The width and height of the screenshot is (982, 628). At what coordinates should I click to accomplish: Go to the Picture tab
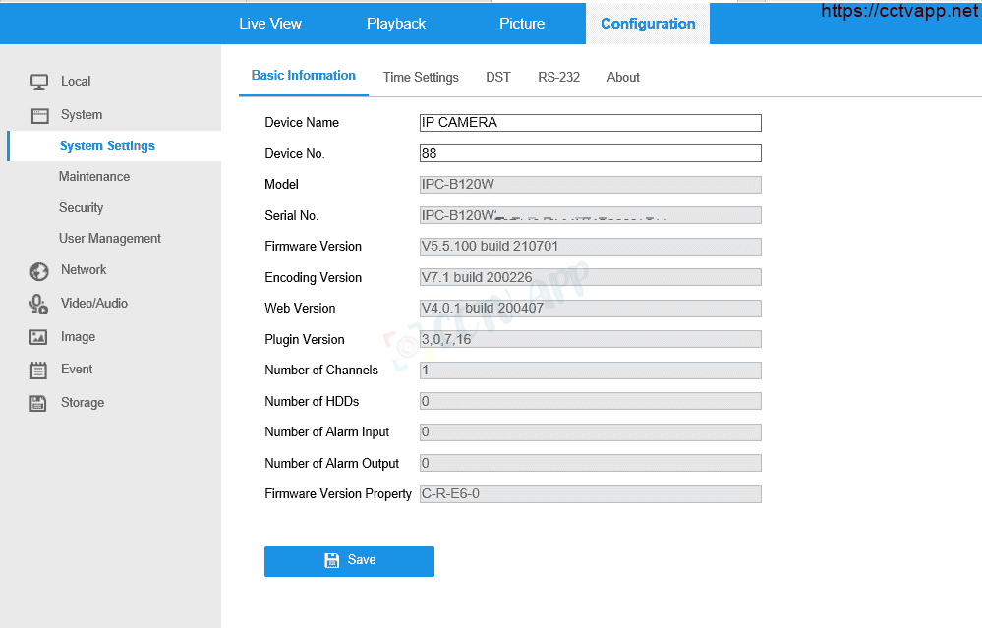coord(522,24)
